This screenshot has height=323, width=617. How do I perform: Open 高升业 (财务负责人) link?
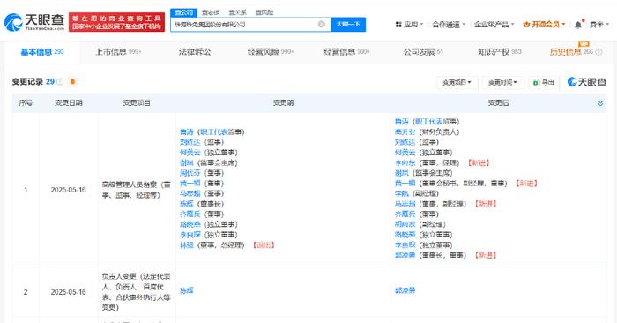click(x=405, y=132)
